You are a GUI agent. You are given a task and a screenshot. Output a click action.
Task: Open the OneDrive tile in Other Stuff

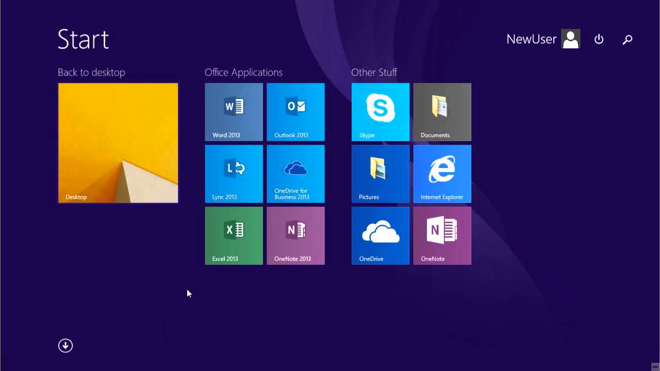[x=380, y=235]
